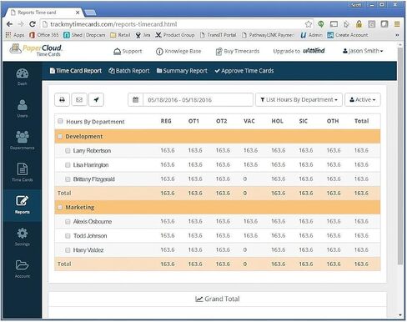Open the Users sidebar icon

(23, 108)
